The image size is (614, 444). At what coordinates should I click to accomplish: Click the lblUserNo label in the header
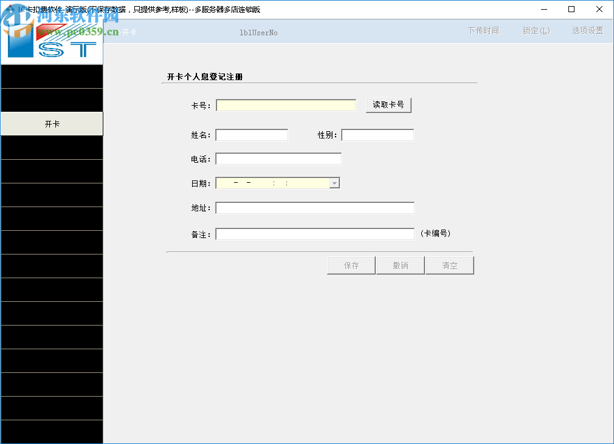click(x=258, y=33)
